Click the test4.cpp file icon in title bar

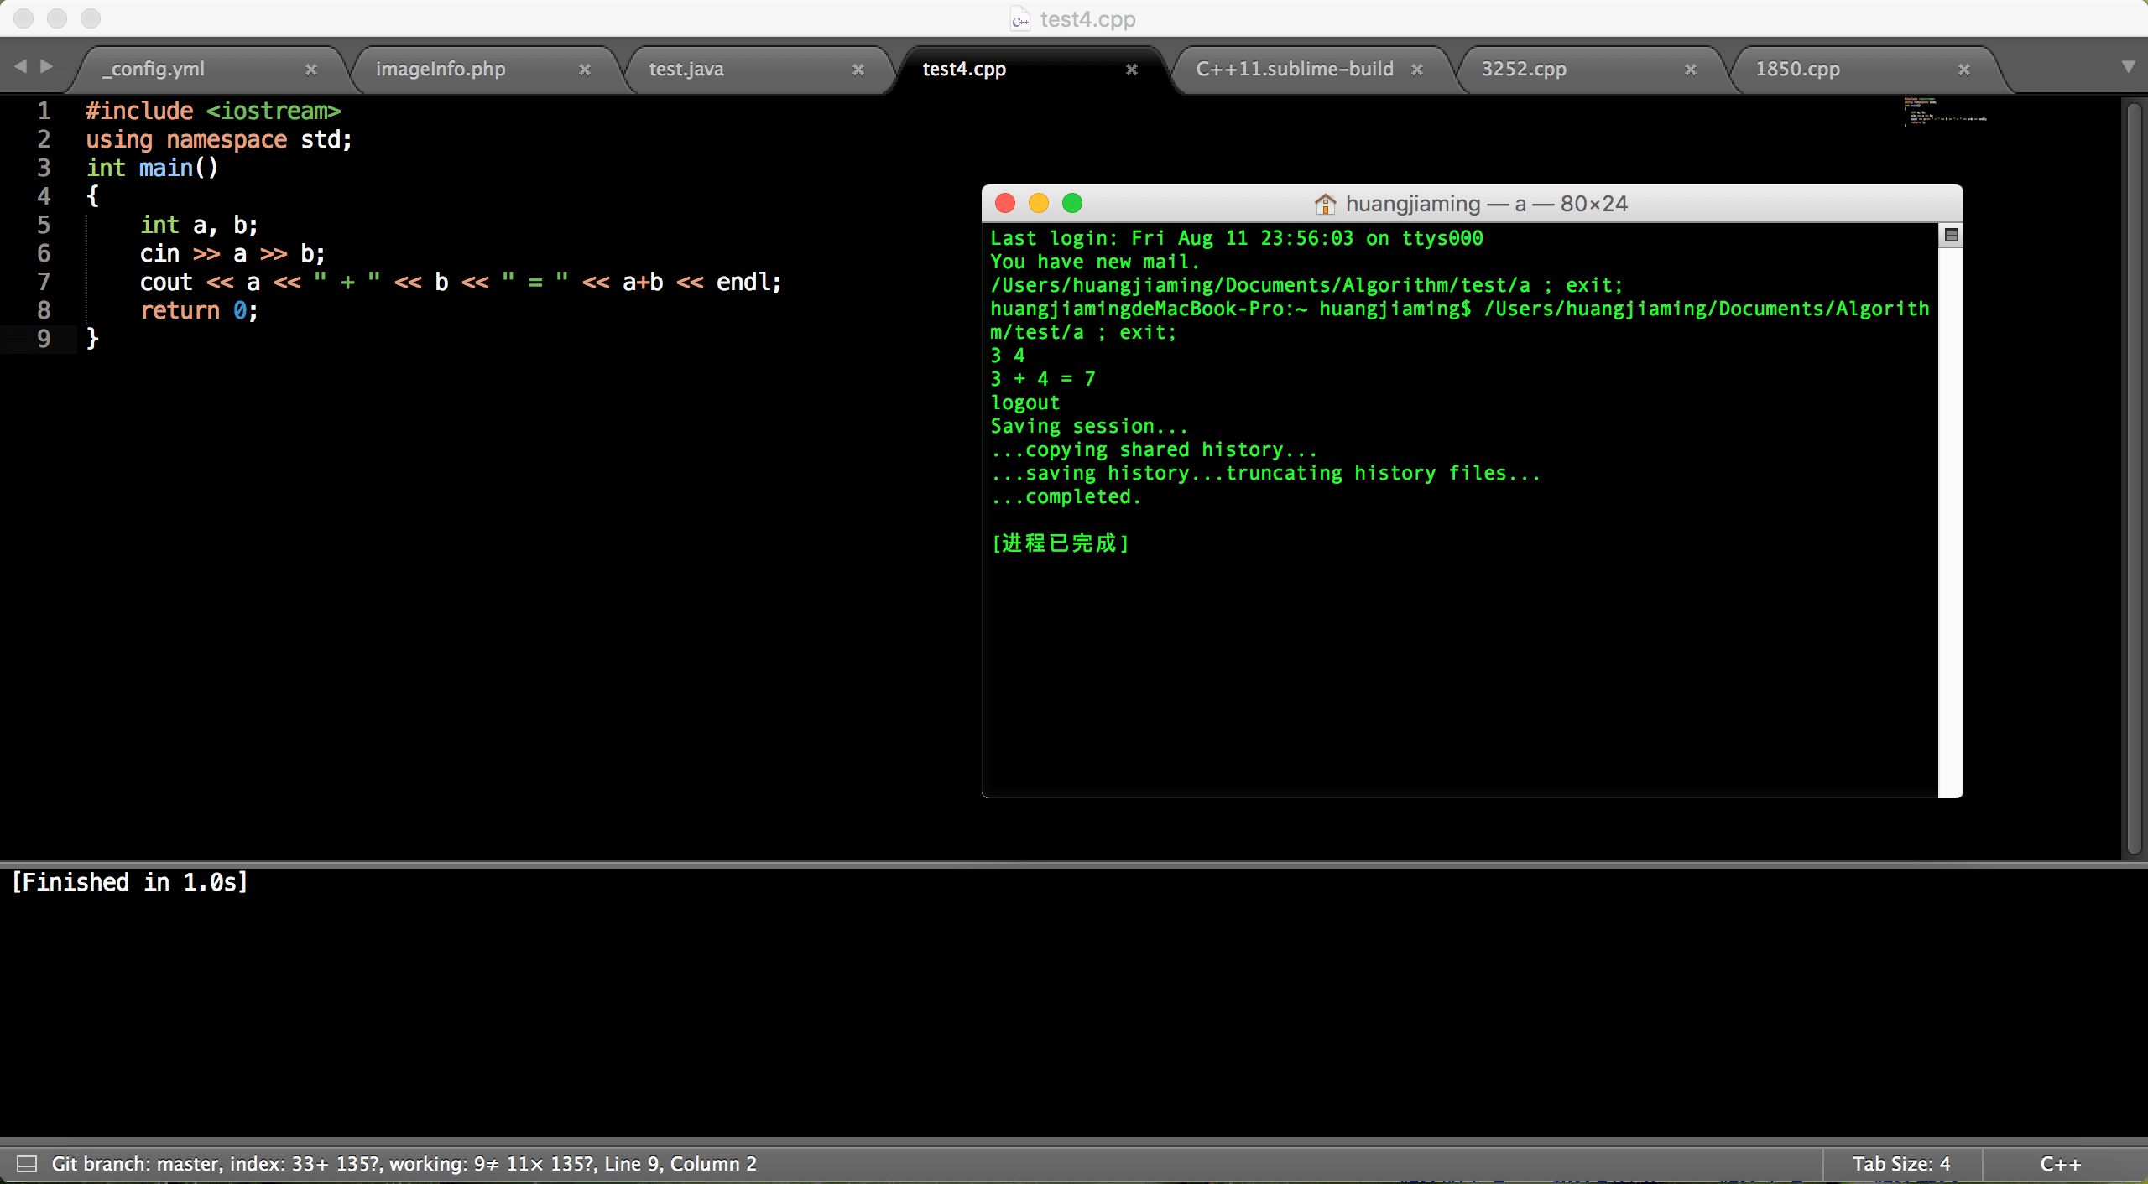pos(1019,19)
